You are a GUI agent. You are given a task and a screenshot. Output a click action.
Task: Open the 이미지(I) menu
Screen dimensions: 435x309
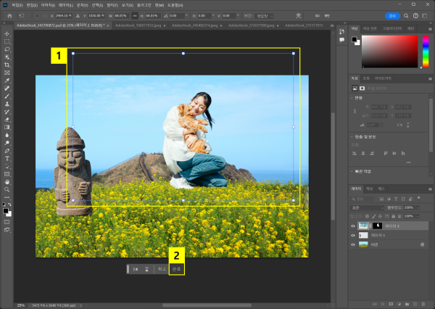point(49,4)
